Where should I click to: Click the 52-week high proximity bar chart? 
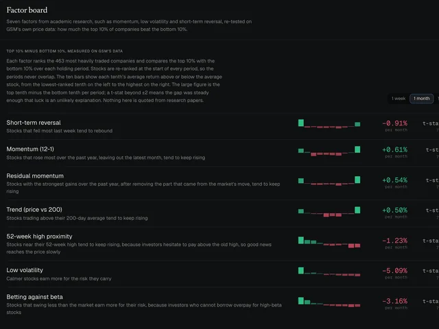coord(329,242)
